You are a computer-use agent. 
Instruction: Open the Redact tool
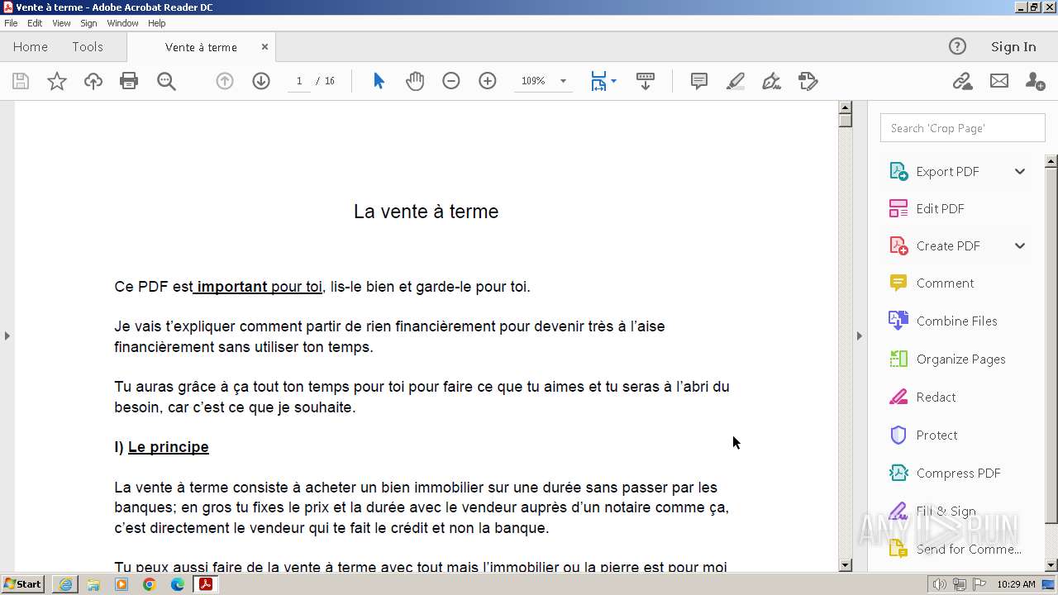pos(936,397)
